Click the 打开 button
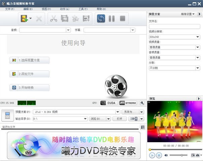This screenshot has width=203, height=161. [119, 119]
